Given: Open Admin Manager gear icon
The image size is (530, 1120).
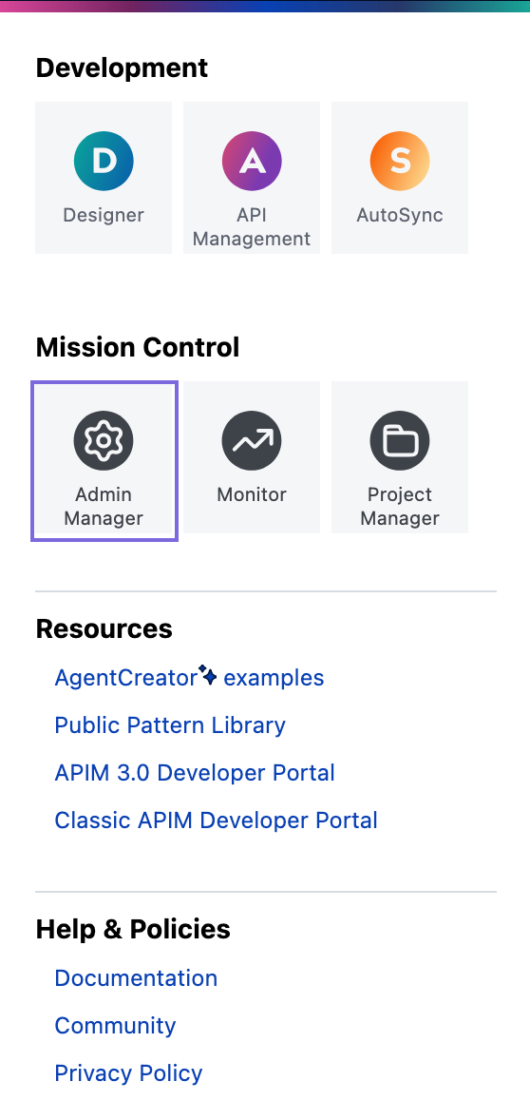Looking at the screenshot, I should pos(104,441).
